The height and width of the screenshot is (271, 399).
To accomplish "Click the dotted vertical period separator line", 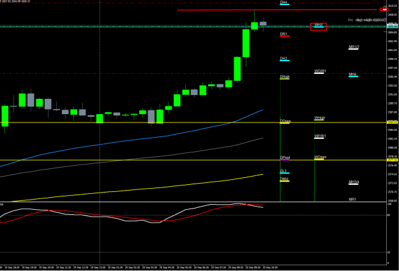I will coord(100,132).
